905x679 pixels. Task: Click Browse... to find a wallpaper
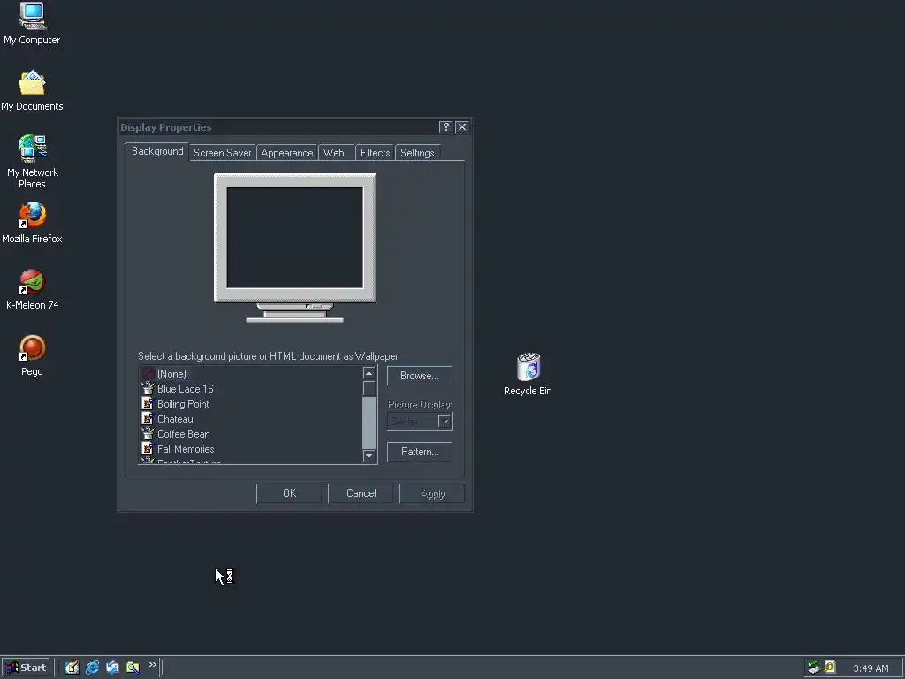[x=420, y=376]
